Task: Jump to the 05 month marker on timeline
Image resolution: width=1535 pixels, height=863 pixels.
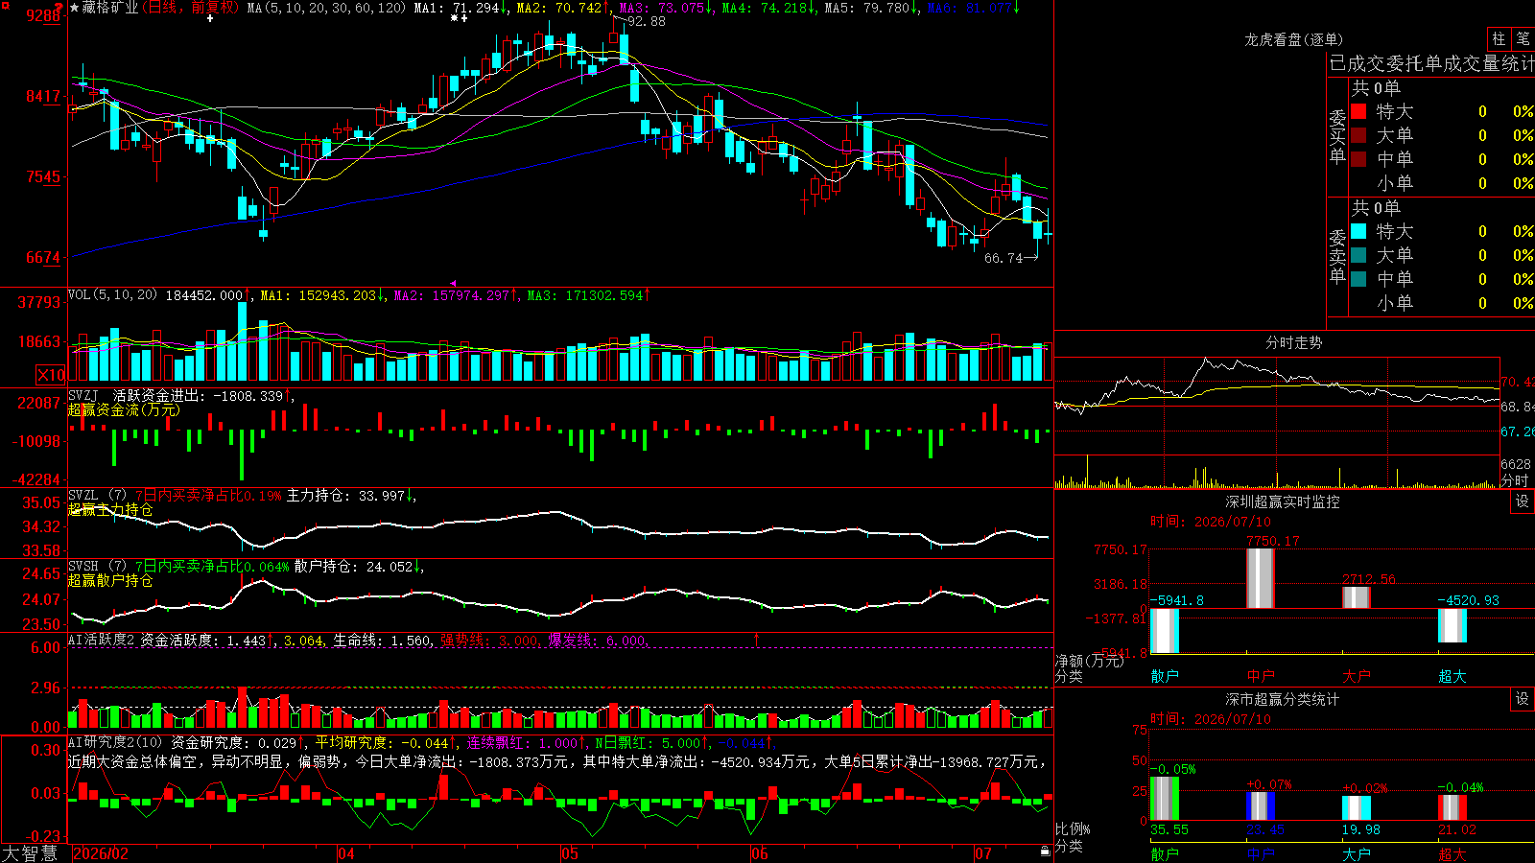Action: click(x=569, y=853)
